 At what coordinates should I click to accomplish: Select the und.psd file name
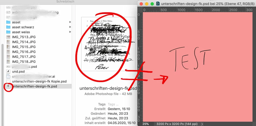[18, 71]
